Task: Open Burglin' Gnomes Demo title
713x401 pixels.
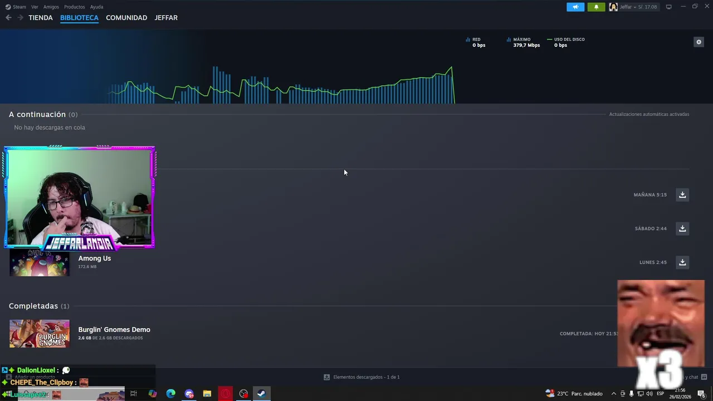Action: pos(114,330)
